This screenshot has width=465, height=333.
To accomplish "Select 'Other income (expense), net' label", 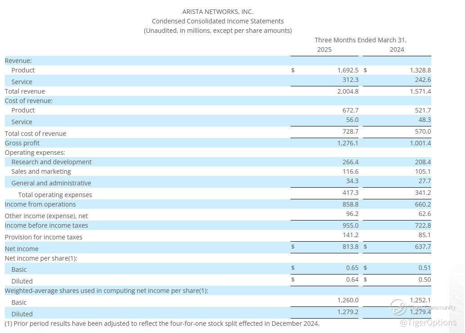I will coord(46,216).
